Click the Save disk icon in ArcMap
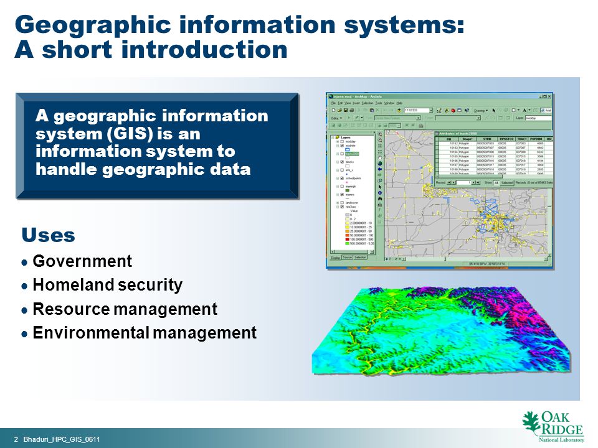This screenshot has height=448, width=598. (346, 110)
